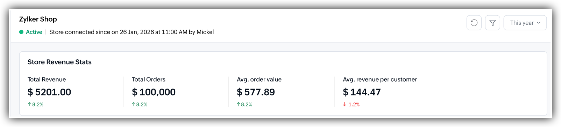The height and width of the screenshot is (127, 561).
Task: Select the Total Orders $ 100,000 value
Action: 154,92
